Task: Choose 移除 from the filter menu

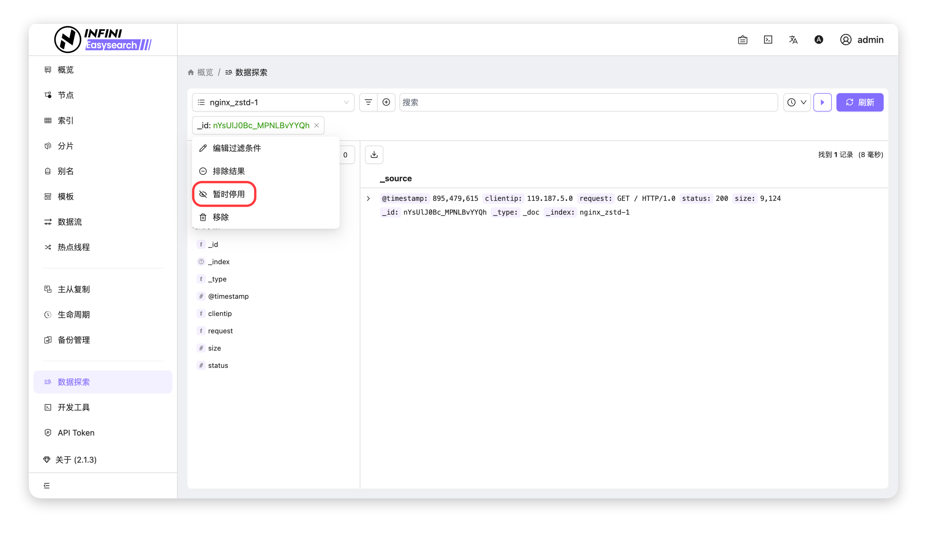Action: [x=221, y=217]
